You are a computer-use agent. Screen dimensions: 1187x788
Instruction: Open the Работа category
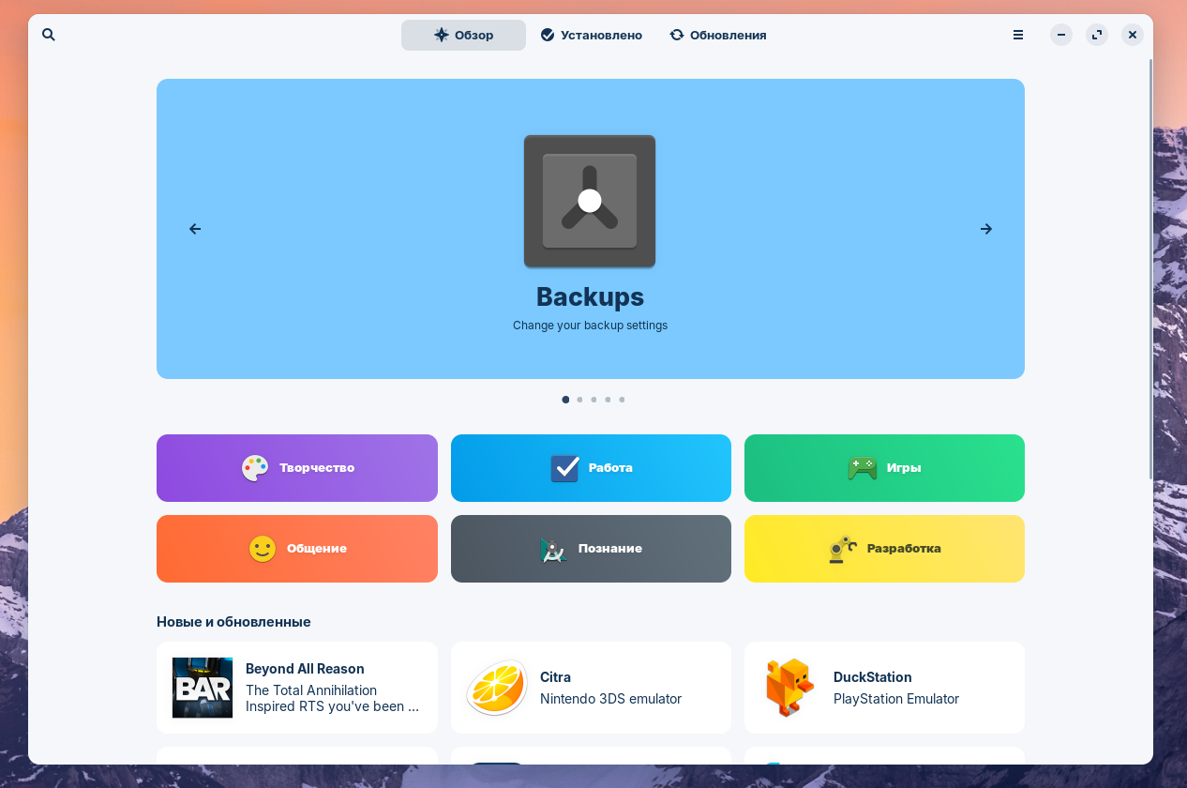pos(591,468)
